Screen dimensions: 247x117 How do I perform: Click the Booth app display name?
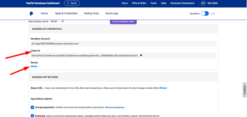point(54,21)
